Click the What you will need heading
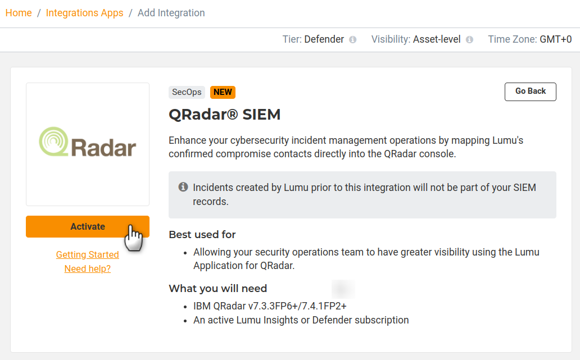 (218, 289)
